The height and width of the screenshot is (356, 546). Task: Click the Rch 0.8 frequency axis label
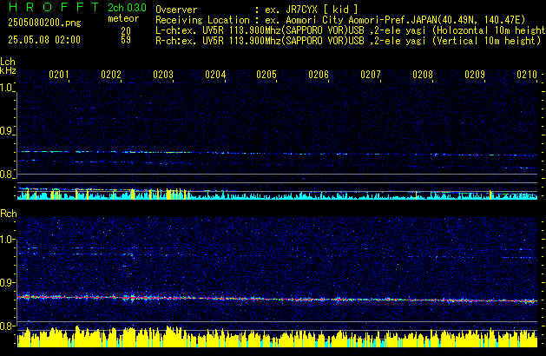[6, 326]
